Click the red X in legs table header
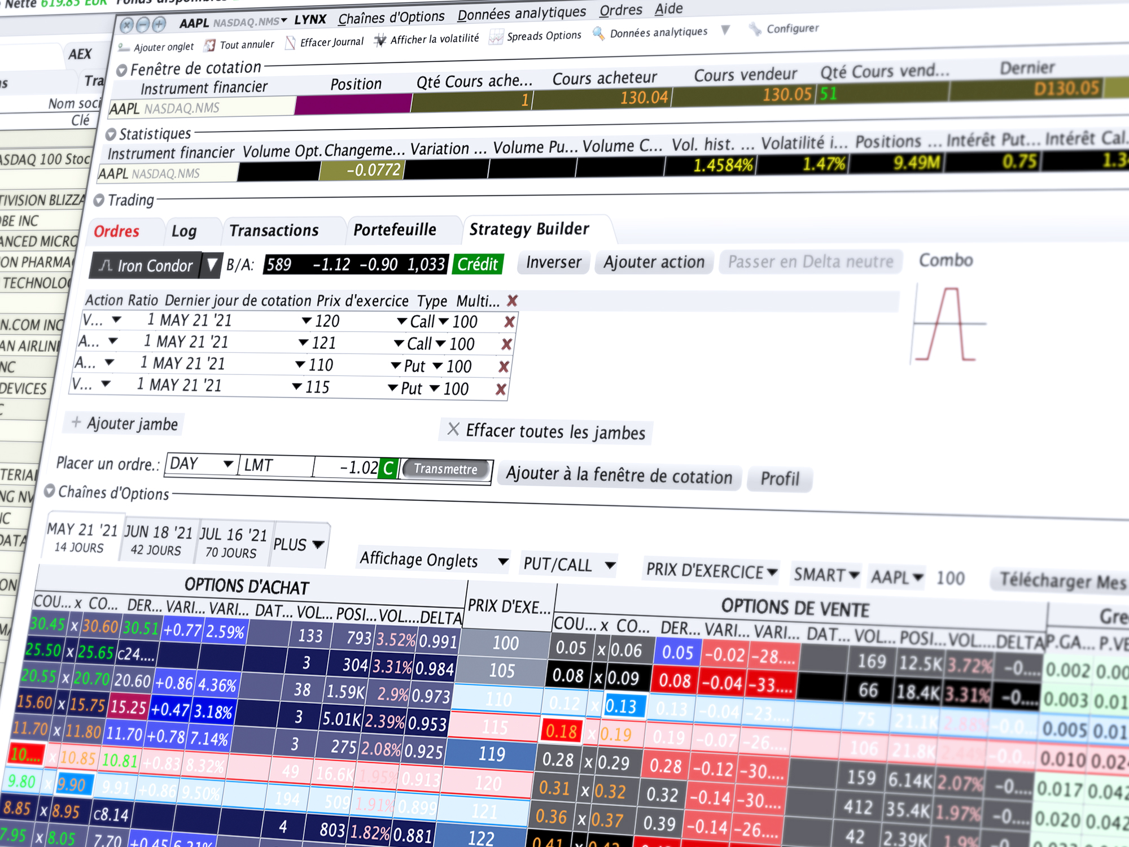The width and height of the screenshot is (1129, 847). [512, 300]
